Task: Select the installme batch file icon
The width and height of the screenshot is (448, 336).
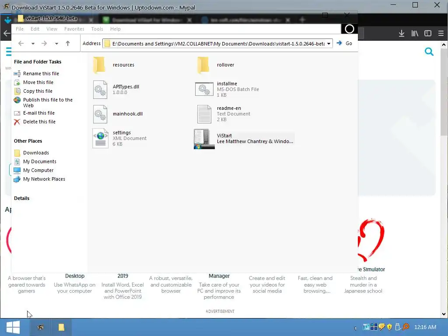Action: (204, 89)
